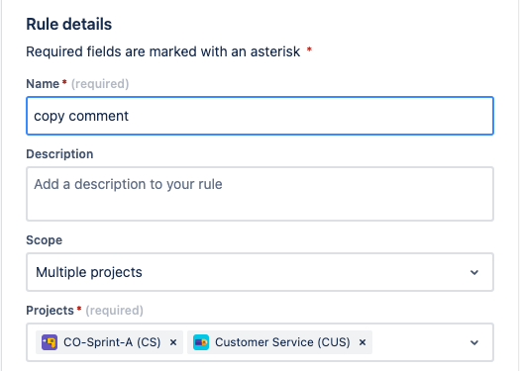
Task: Click empty space inside the Projects field
Action: click(418, 342)
